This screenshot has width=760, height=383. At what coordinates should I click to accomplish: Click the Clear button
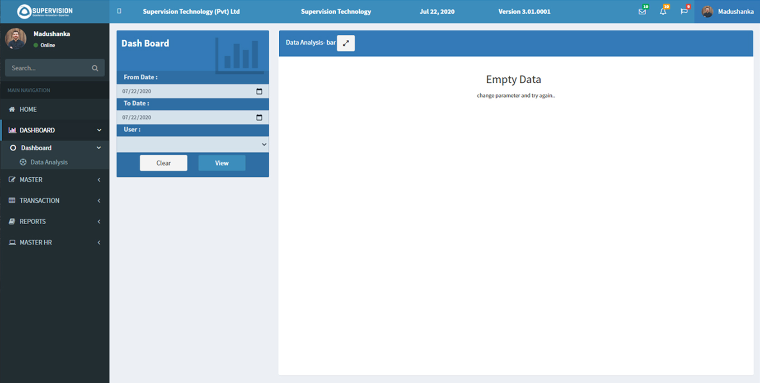(164, 163)
